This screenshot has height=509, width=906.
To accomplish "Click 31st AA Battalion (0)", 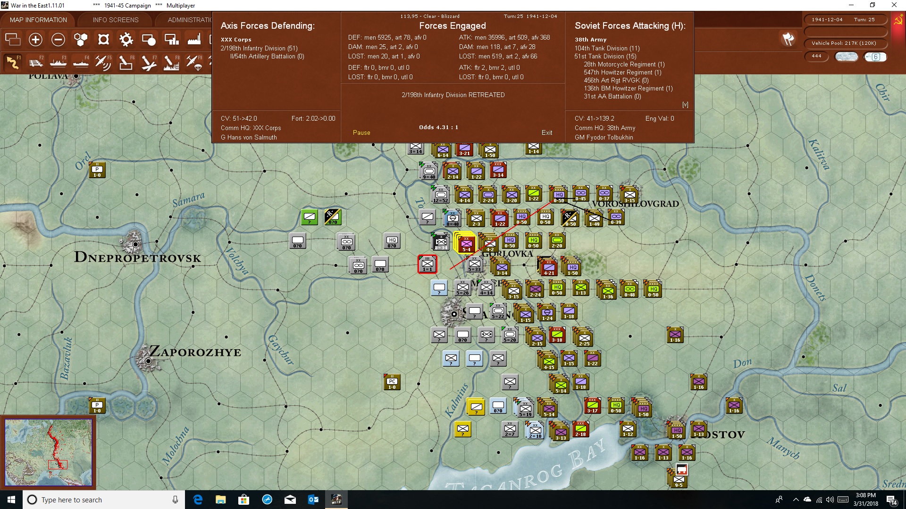I will coord(612,96).
